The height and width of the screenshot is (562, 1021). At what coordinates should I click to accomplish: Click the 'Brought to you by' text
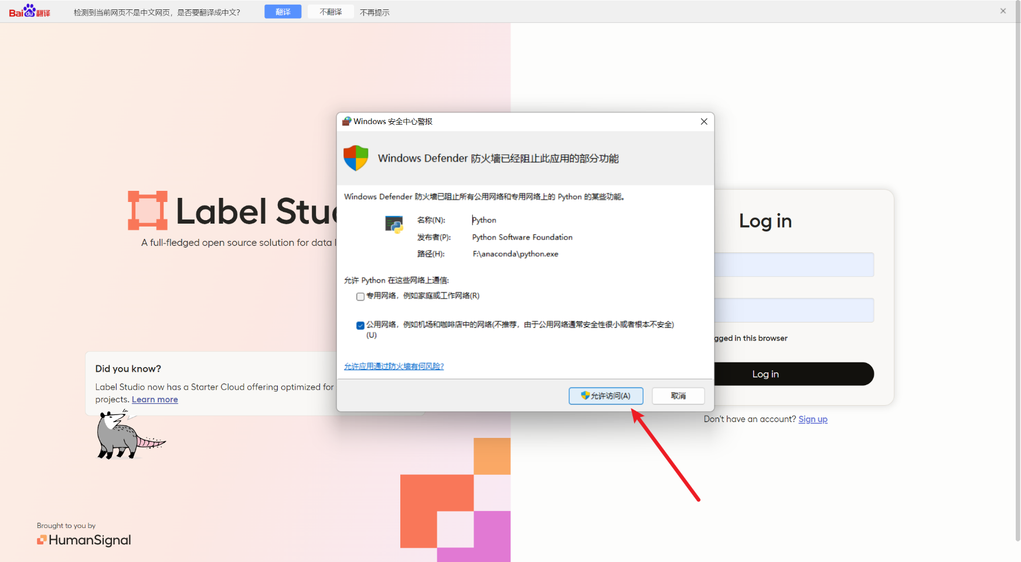click(x=66, y=526)
